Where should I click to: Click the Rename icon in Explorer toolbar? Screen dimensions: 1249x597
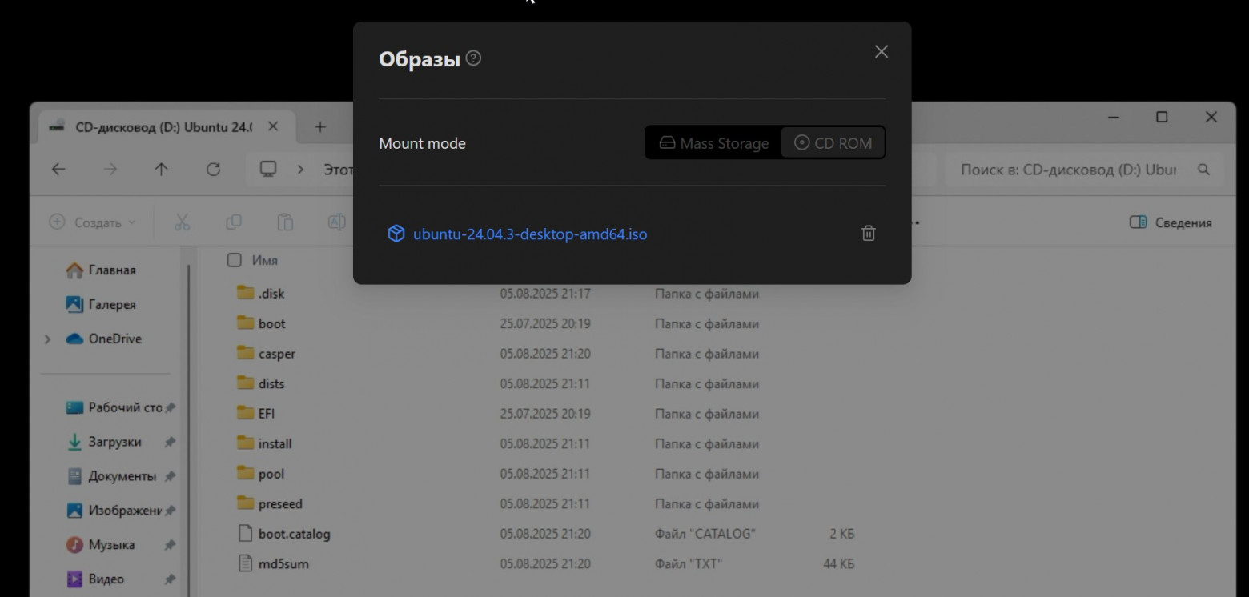(x=336, y=222)
